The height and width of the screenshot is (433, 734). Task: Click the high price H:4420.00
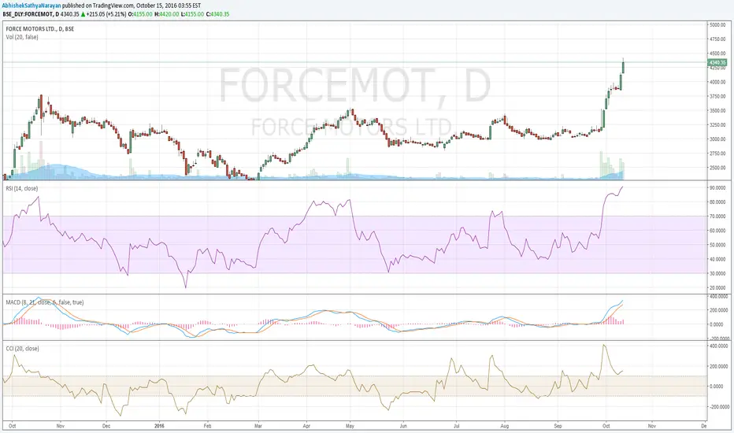pyautogui.click(x=167, y=14)
